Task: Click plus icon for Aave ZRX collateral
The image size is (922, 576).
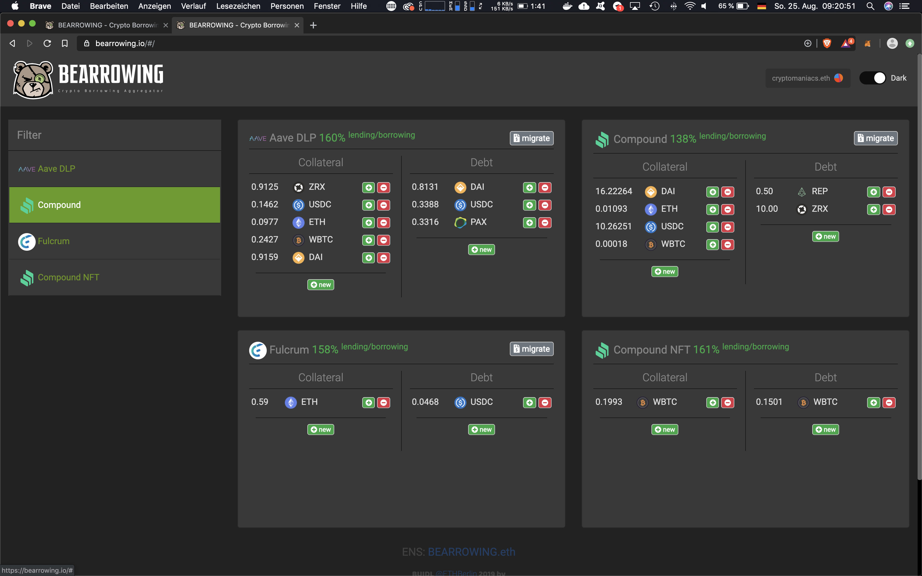Action: pyautogui.click(x=369, y=187)
